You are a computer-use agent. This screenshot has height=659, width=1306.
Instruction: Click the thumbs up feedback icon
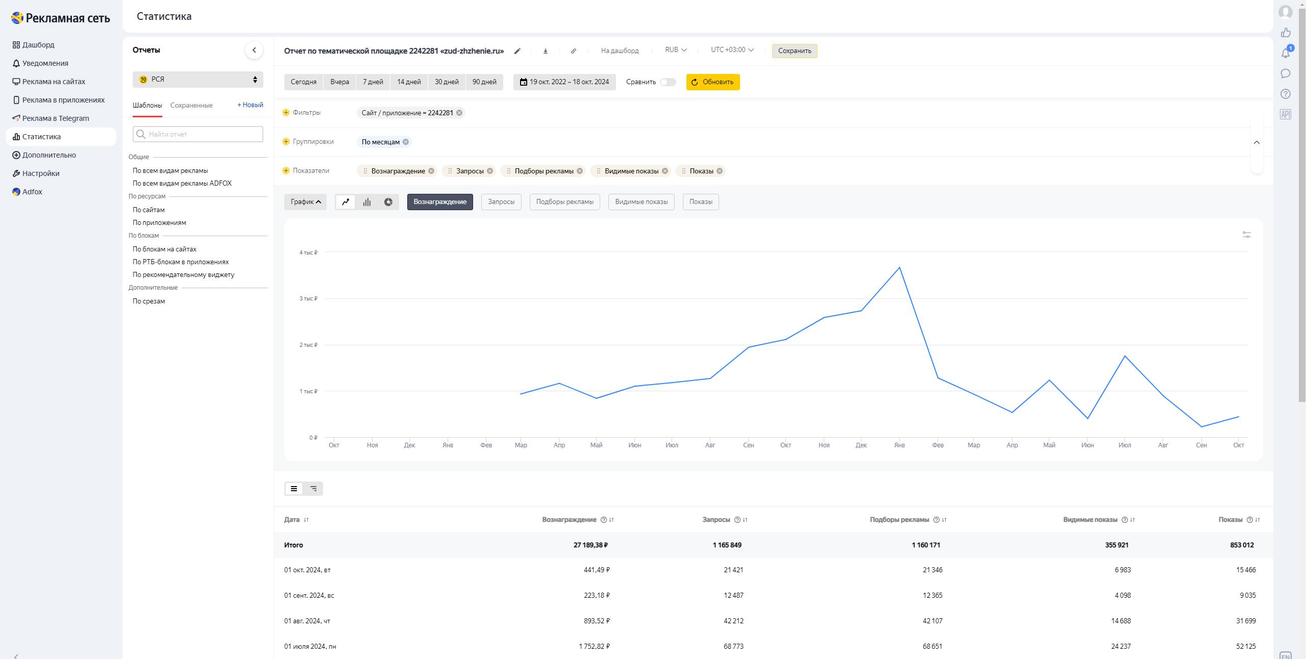pyautogui.click(x=1286, y=33)
